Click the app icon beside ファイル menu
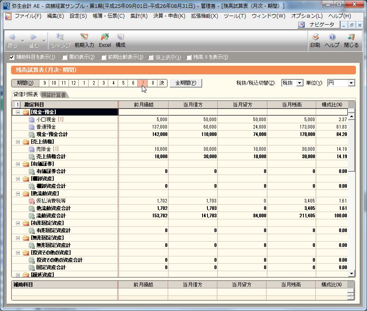This screenshot has height=311, width=367. [8, 16]
